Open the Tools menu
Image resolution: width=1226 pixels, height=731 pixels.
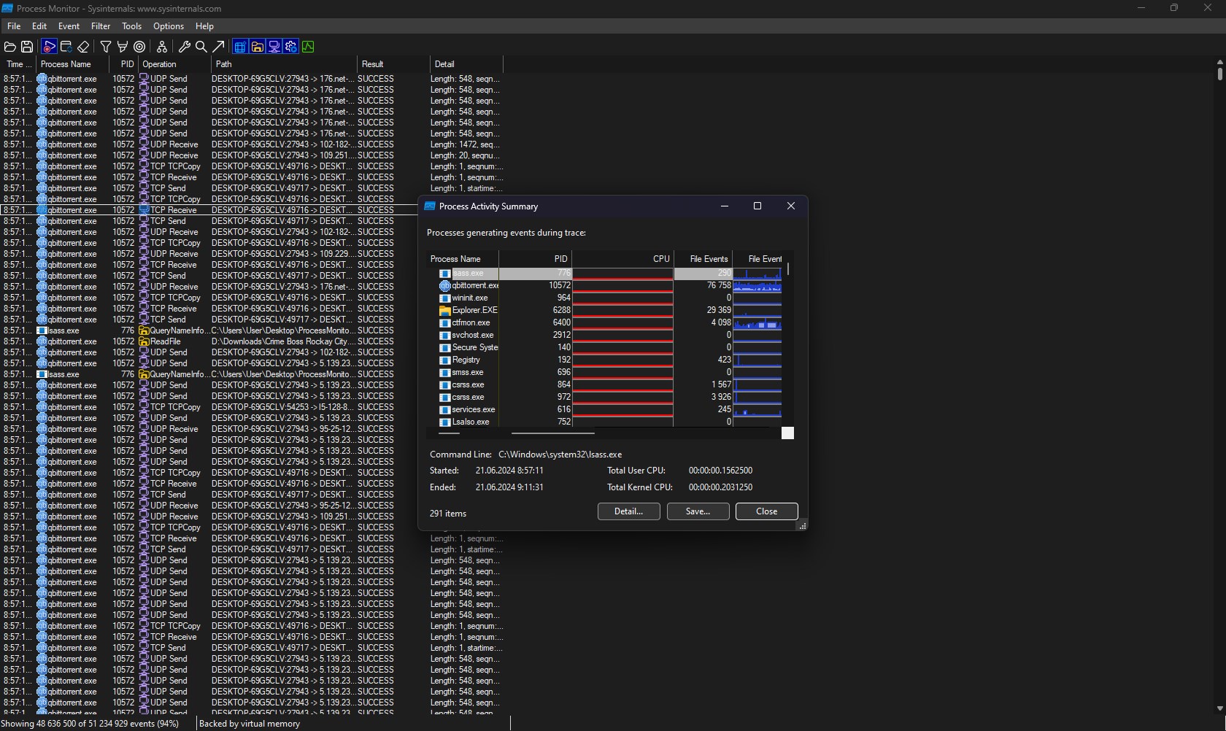pos(131,26)
